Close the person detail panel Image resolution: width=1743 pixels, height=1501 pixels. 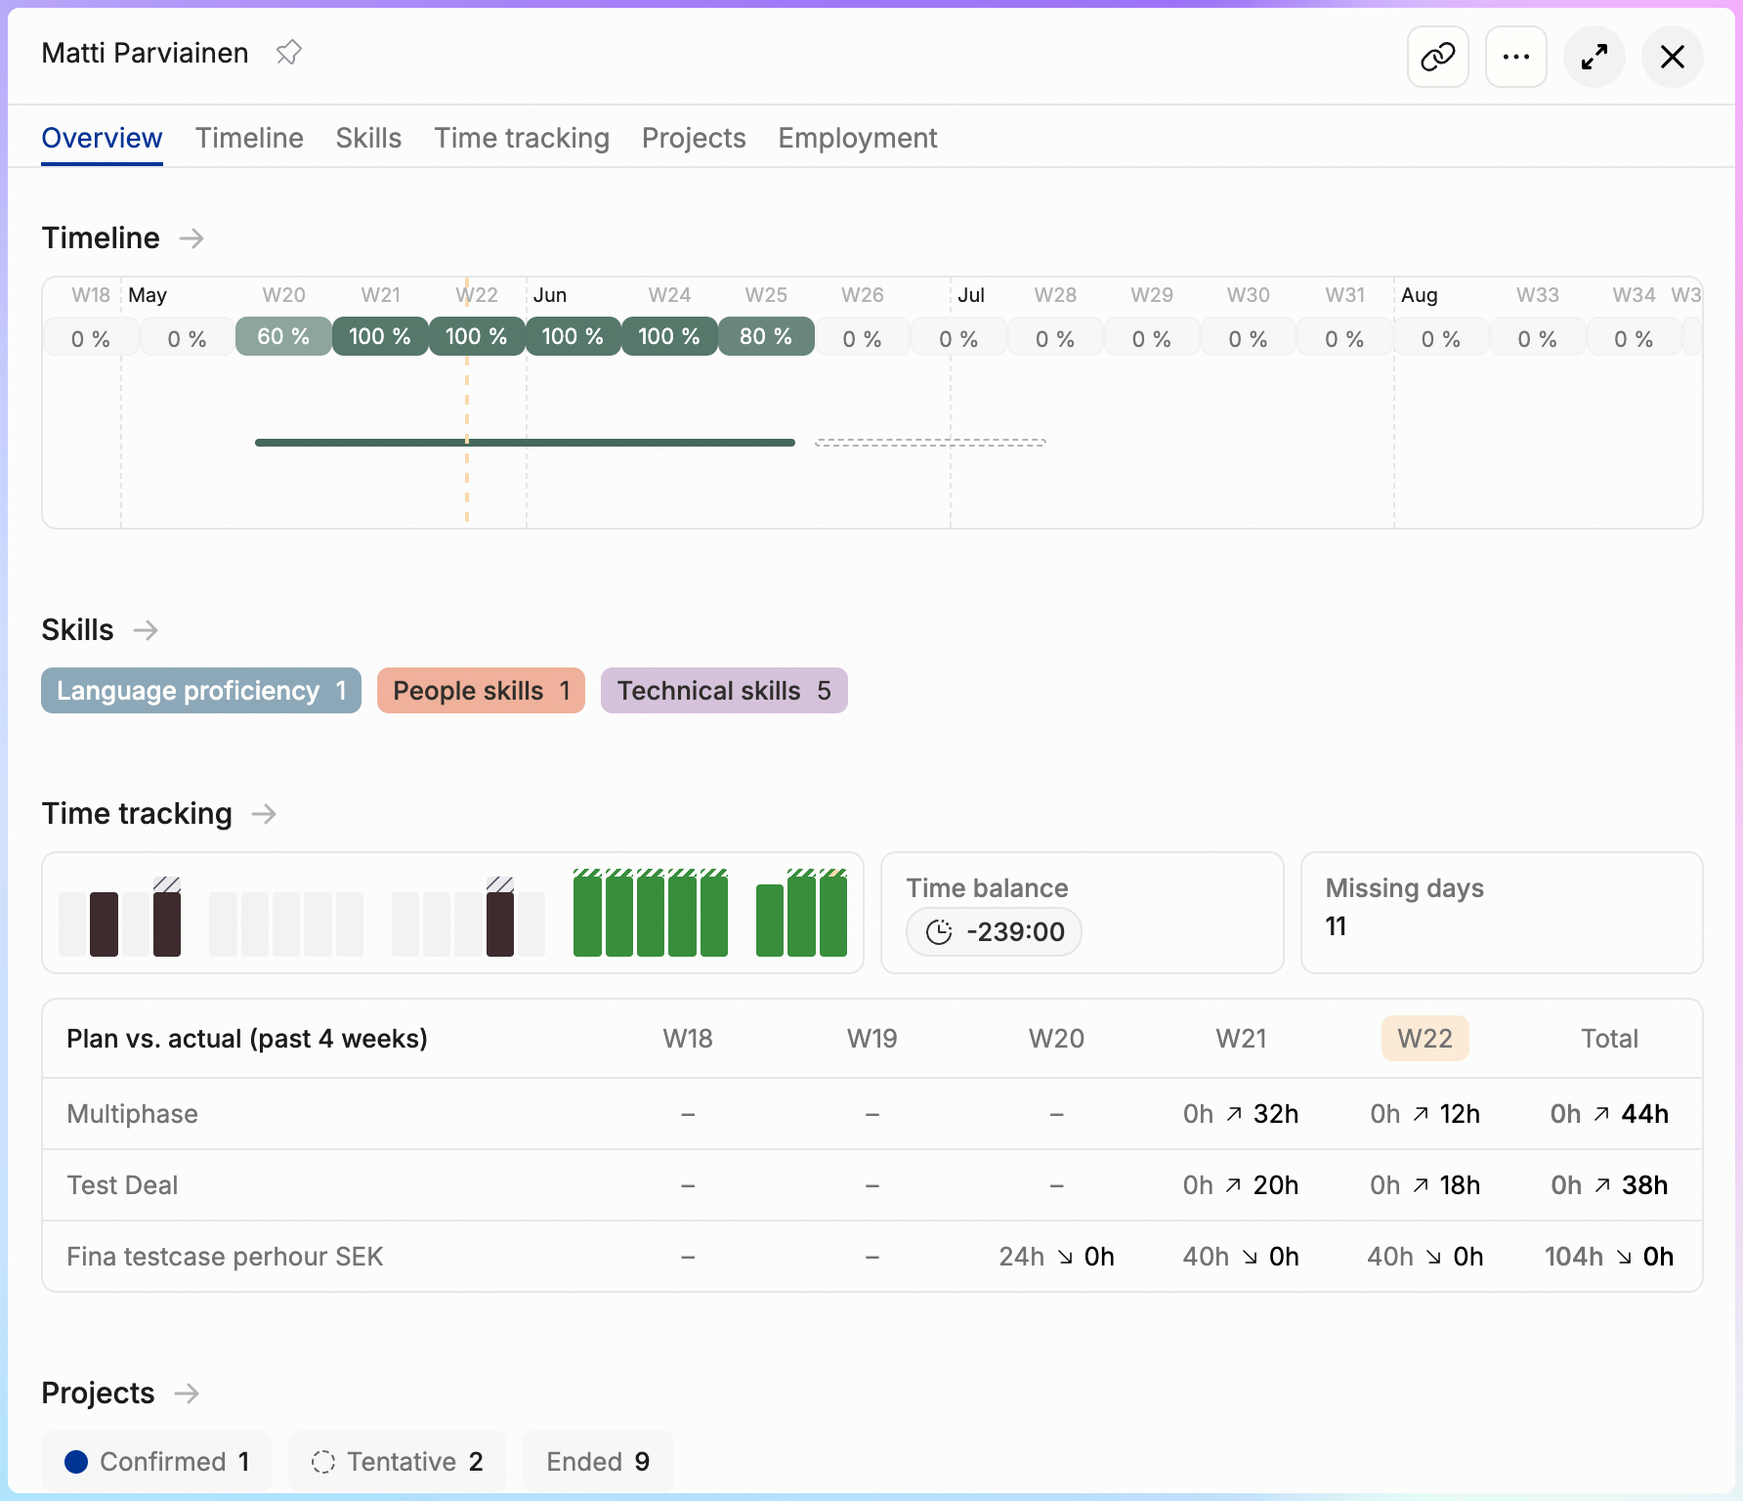point(1672,57)
